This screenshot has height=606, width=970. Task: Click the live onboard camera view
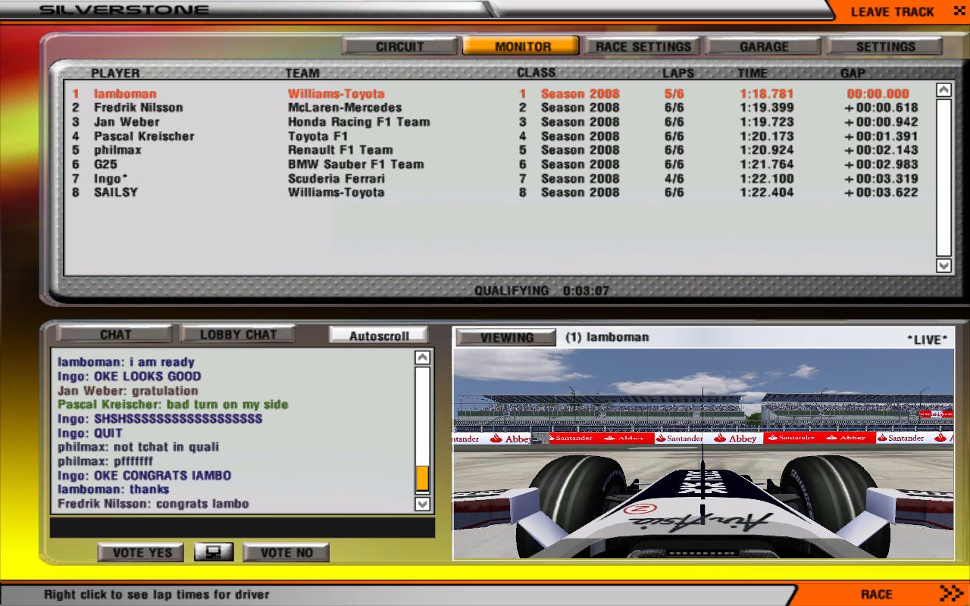[702, 454]
